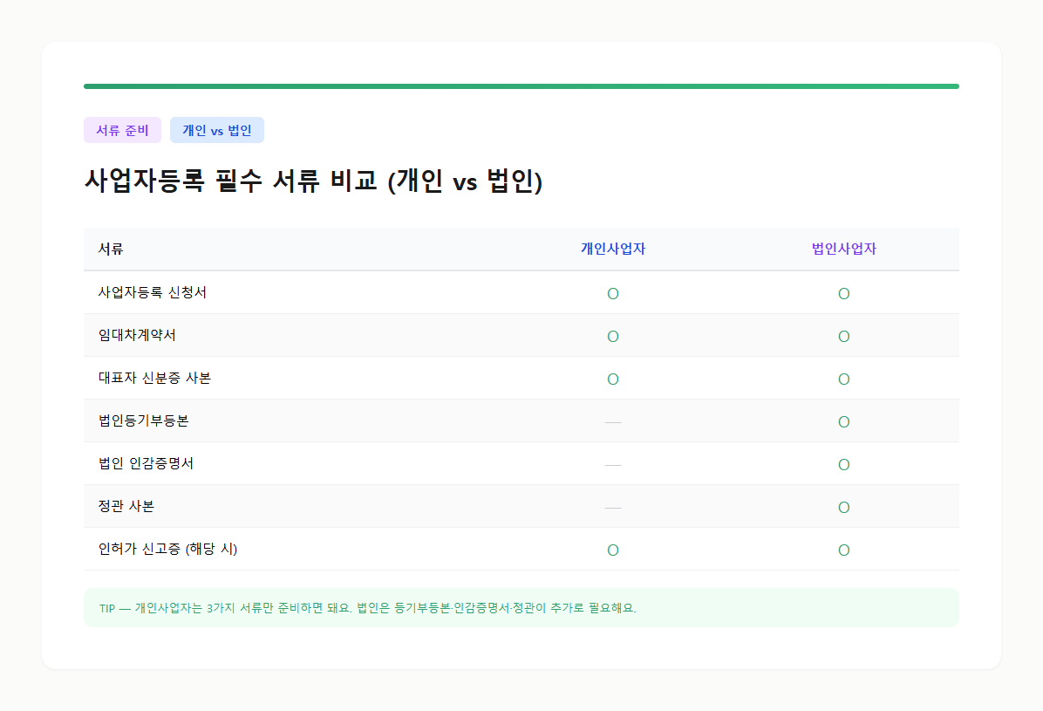This screenshot has width=1043, height=711.
Task: Toggle the dash cell for 정관 사본 under 개인사업자
Action: coord(613,507)
